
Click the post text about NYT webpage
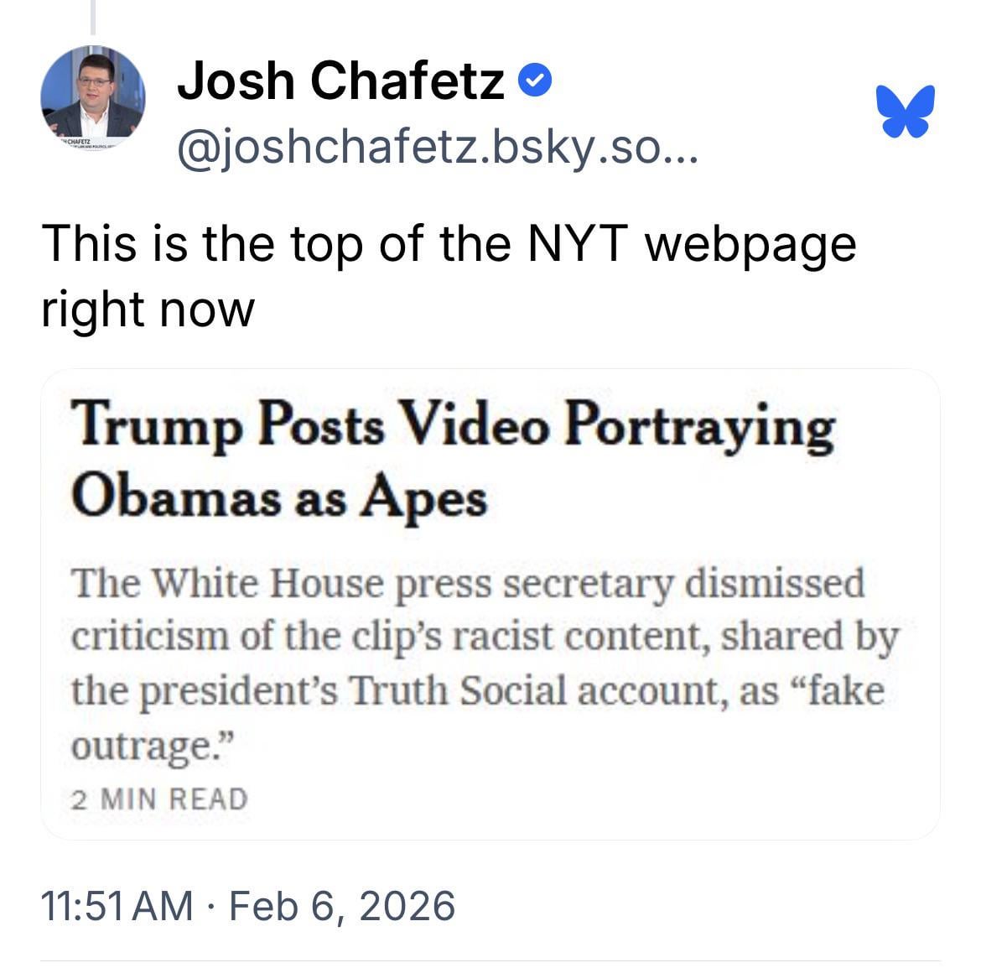point(448,244)
